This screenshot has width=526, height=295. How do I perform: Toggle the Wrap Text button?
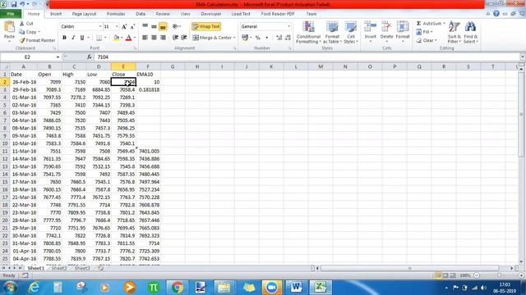click(206, 26)
